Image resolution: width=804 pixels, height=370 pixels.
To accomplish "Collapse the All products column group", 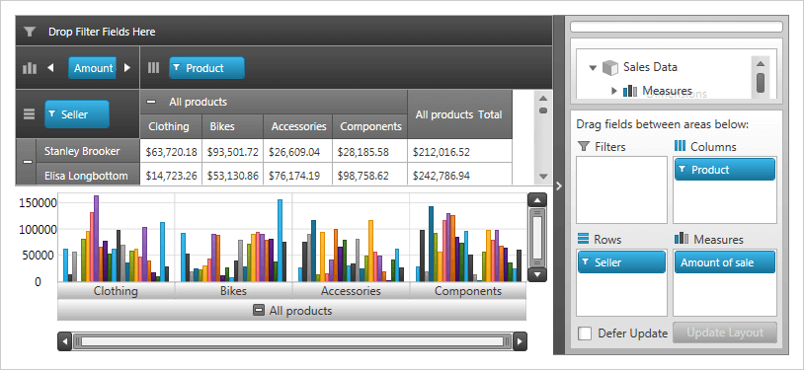I will [151, 102].
